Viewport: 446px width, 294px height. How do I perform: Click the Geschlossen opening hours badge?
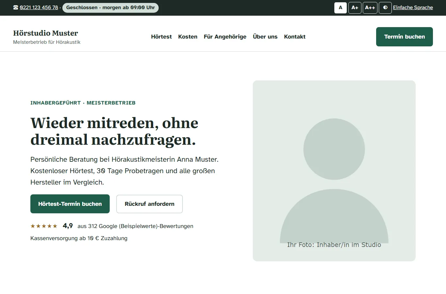click(x=110, y=8)
